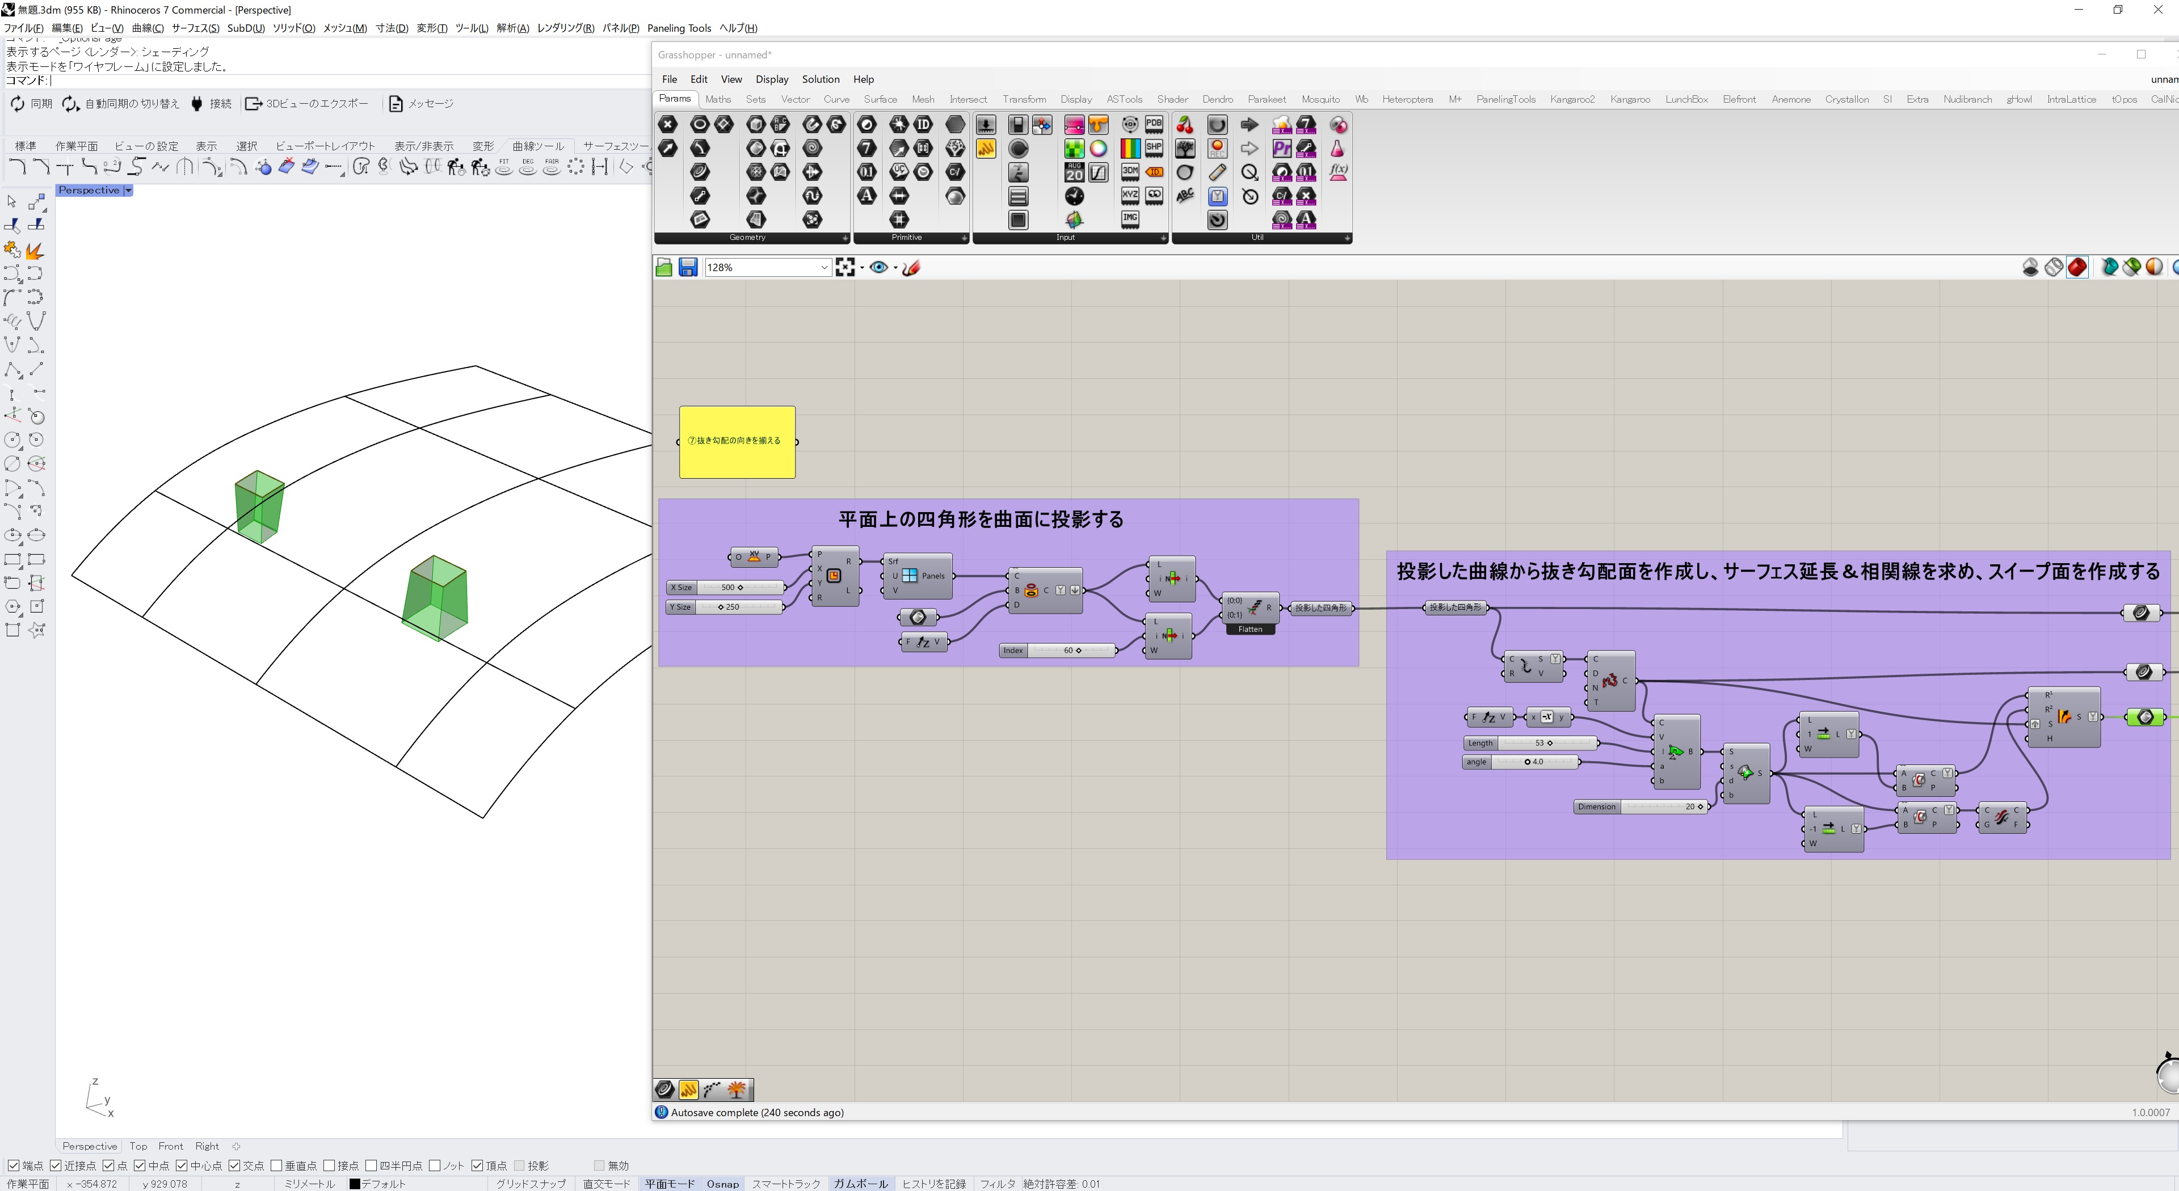The image size is (2179, 1191).
Task: Open the Solution menu in Grasshopper
Action: tap(819, 79)
